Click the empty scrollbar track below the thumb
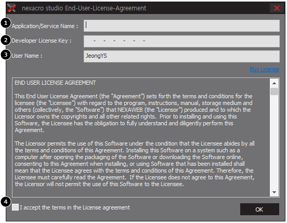Screen dimensions: 287x223 (274, 142)
